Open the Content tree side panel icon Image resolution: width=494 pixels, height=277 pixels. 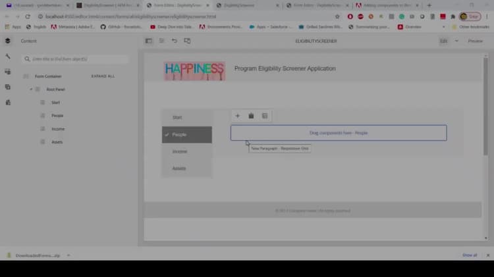coord(8,41)
